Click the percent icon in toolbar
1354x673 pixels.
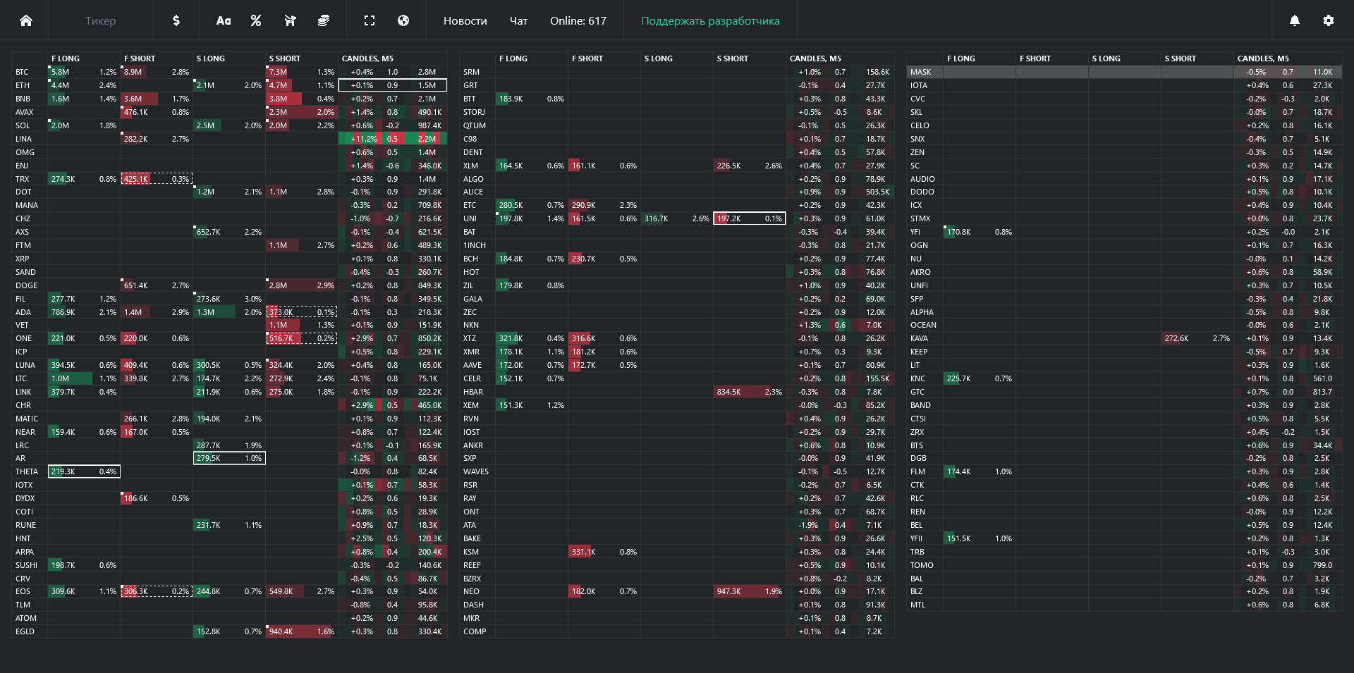click(x=256, y=20)
